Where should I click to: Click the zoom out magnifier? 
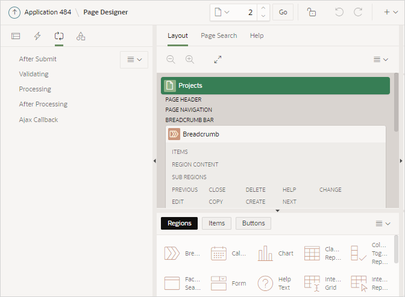tap(171, 60)
